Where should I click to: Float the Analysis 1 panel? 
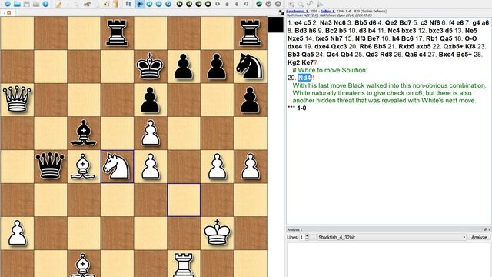pos(485,229)
